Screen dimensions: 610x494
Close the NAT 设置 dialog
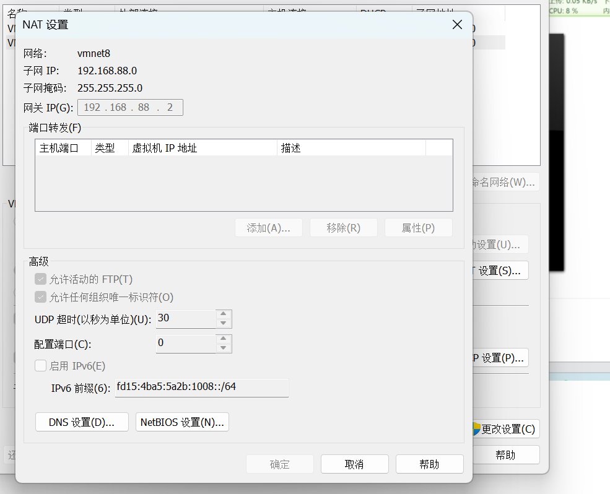click(457, 25)
